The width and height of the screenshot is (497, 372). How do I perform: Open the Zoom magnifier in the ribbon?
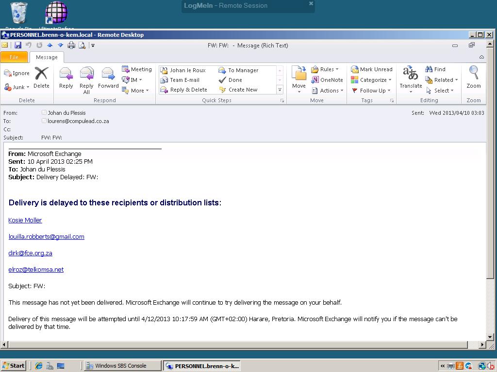point(474,77)
